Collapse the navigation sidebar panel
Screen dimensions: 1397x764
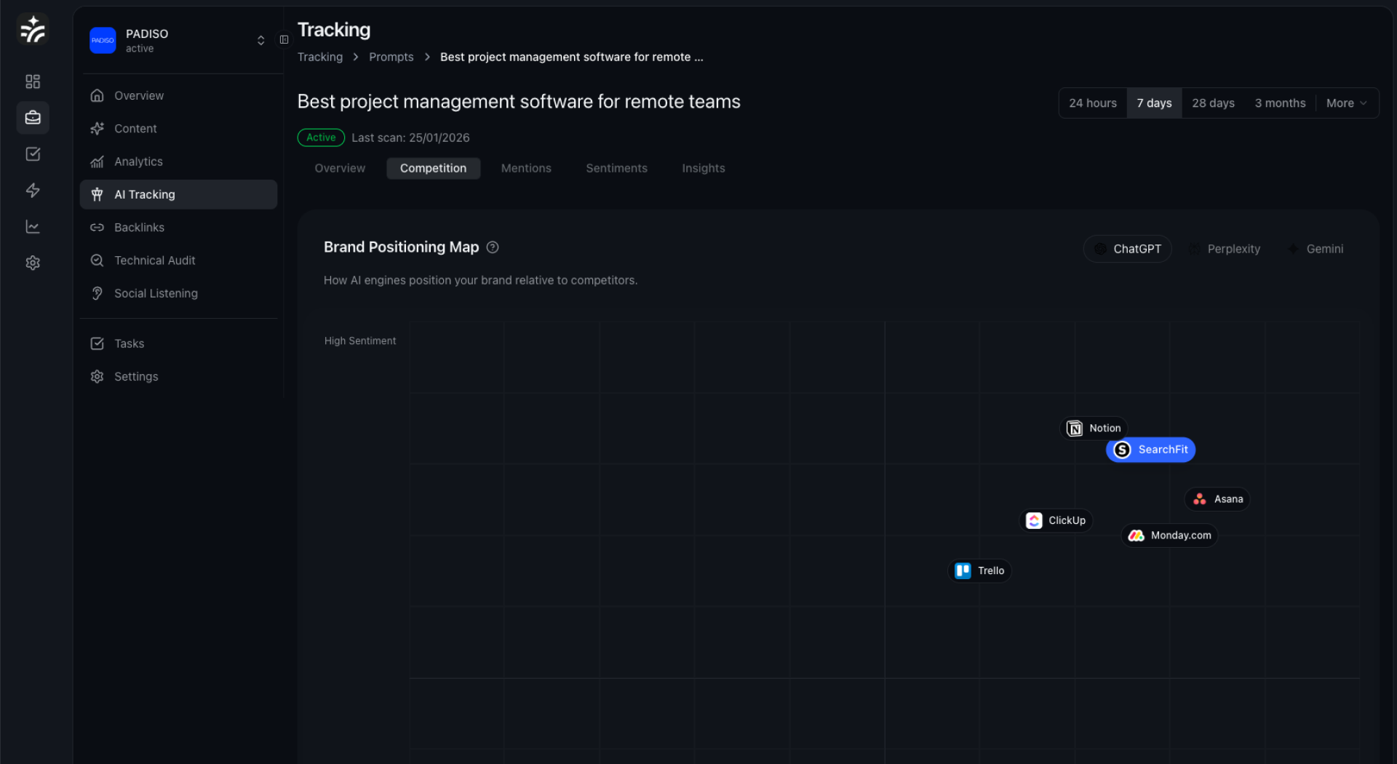pos(284,39)
